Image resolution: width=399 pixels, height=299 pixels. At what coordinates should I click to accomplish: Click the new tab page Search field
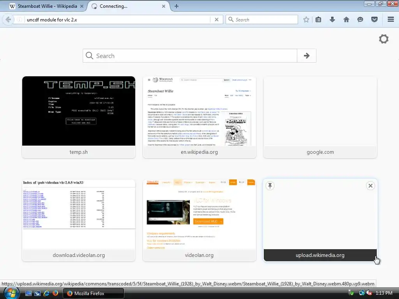190,56
